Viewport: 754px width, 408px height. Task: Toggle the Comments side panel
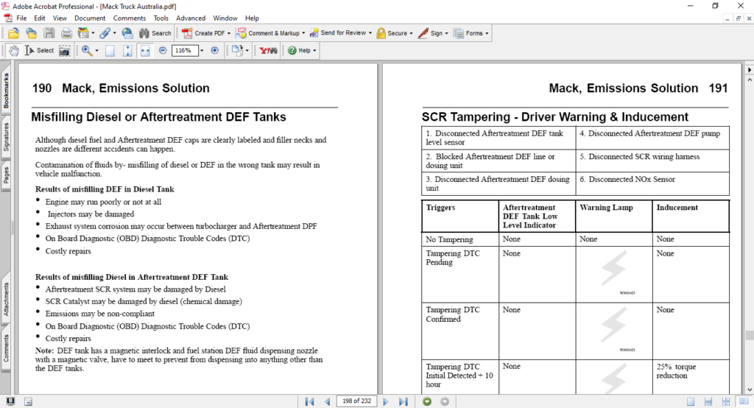tap(6, 349)
